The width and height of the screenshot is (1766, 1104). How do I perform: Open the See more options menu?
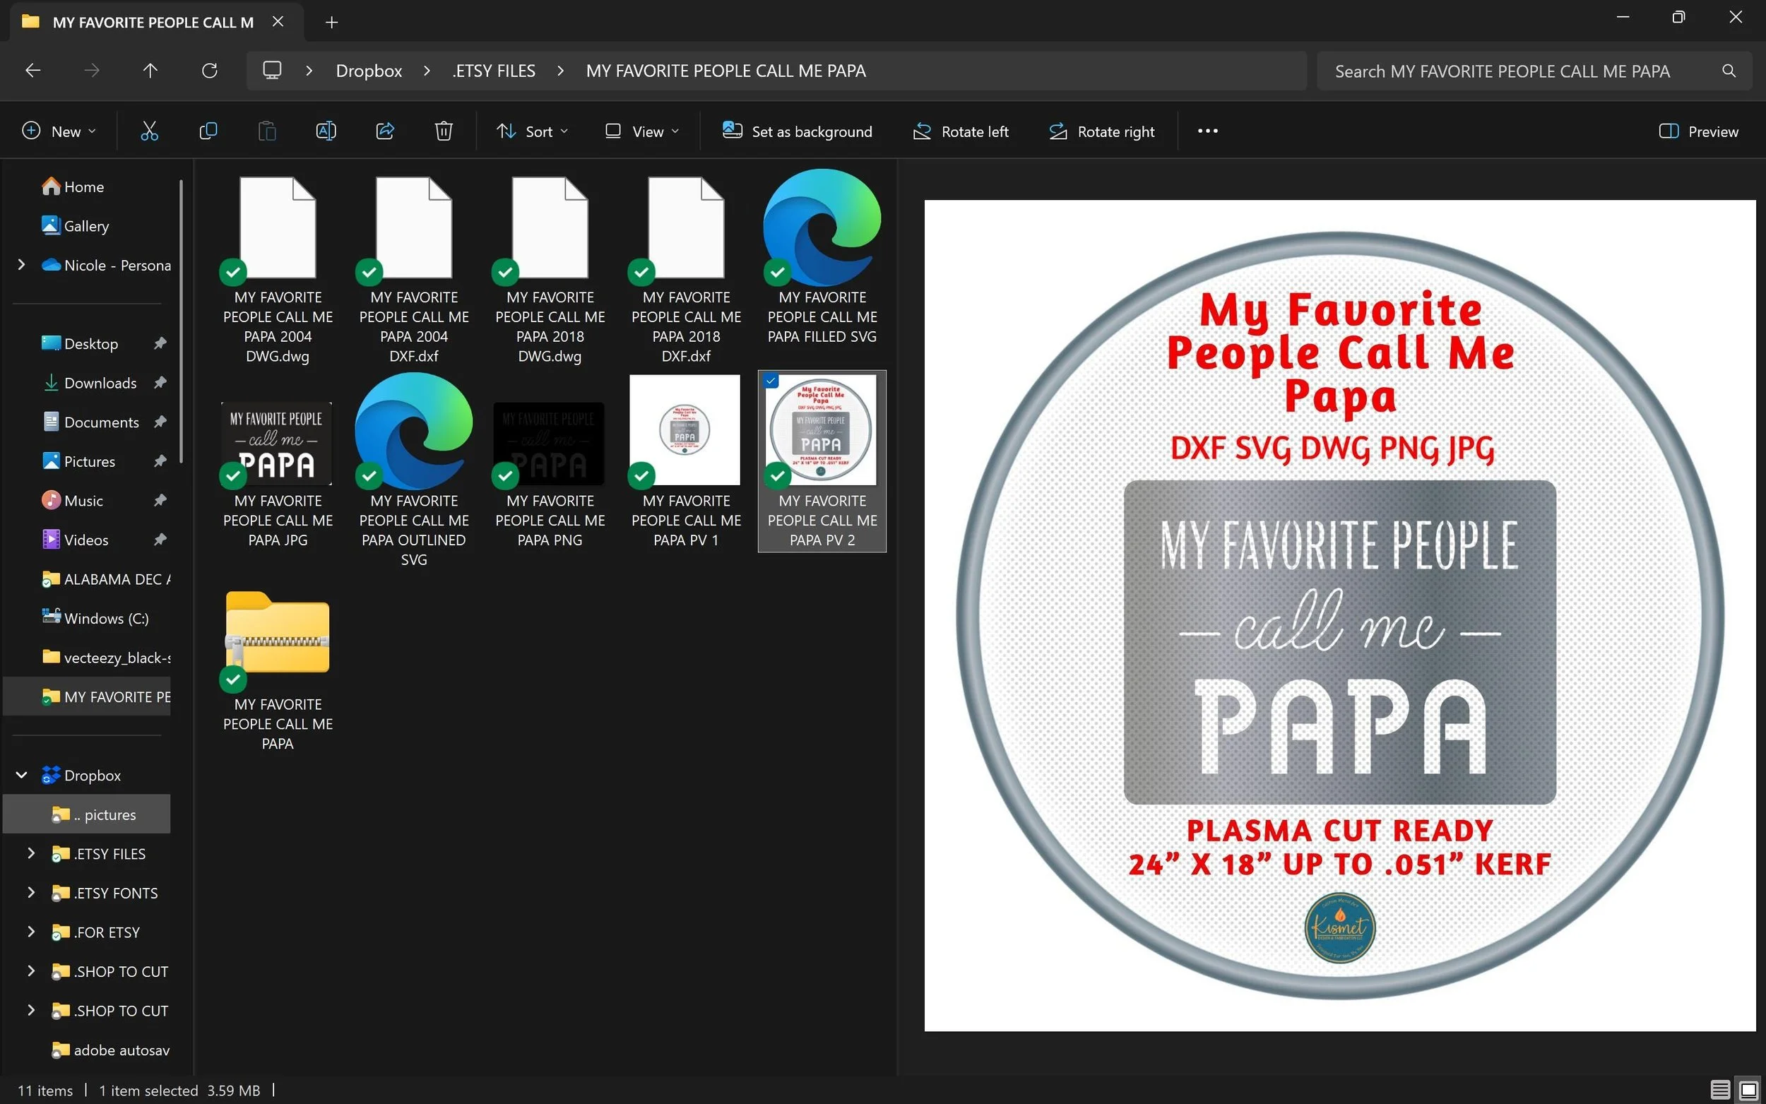(x=1207, y=131)
